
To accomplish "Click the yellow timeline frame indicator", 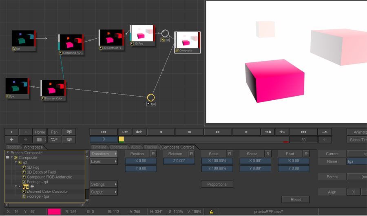I will coord(121,139).
